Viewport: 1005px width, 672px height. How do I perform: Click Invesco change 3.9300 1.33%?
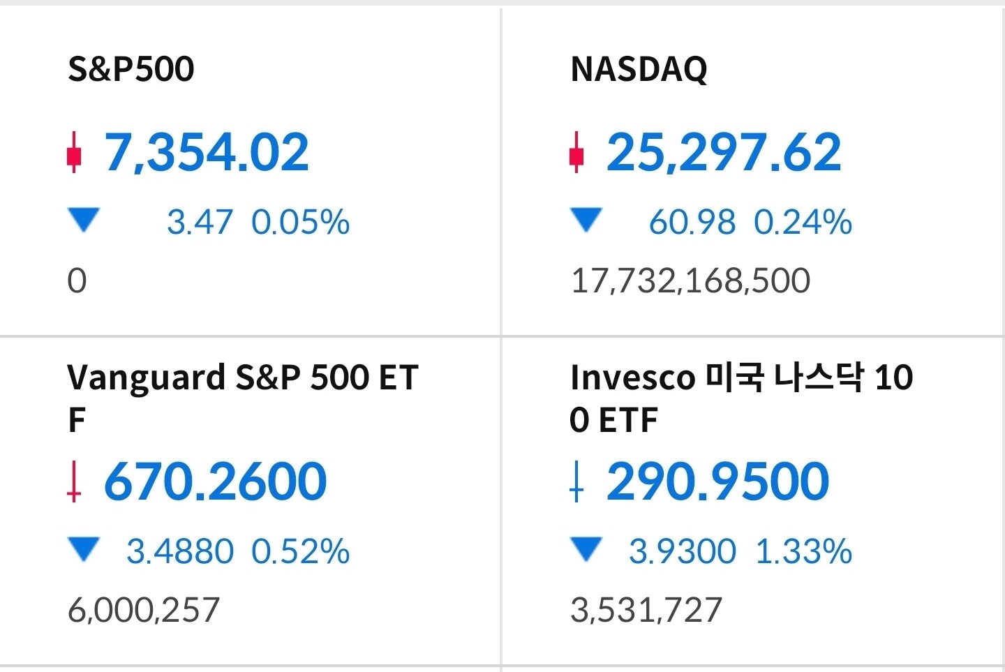740,551
